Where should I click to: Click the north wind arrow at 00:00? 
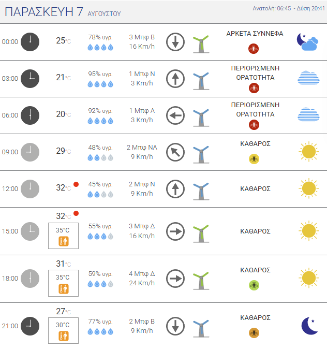pos(175,42)
